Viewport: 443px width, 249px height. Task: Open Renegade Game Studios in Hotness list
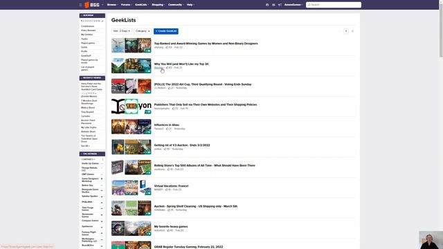tap(90, 191)
